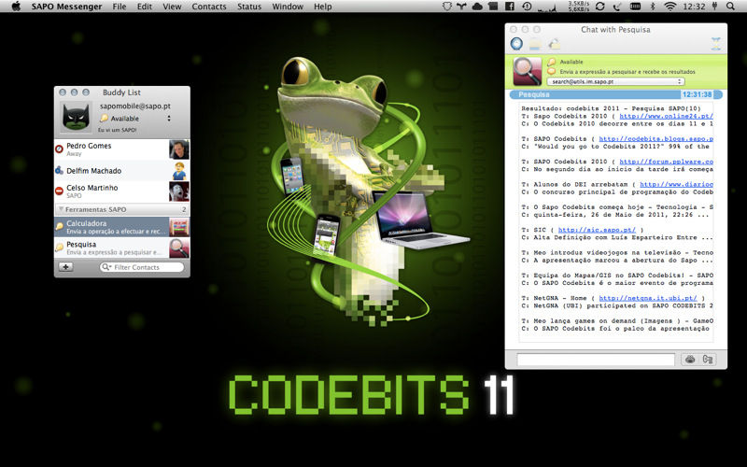The height and width of the screenshot is (467, 747).
Task: Click Celso Martinho avatar photo
Action: [x=179, y=191]
